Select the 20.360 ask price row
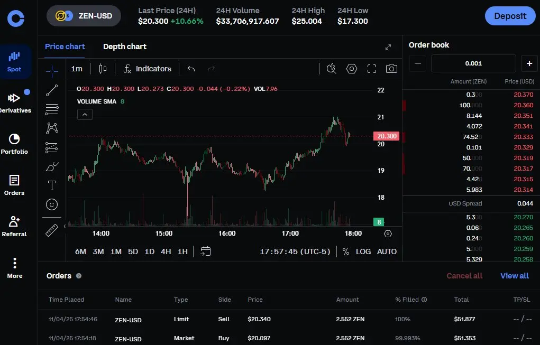 coord(471,105)
